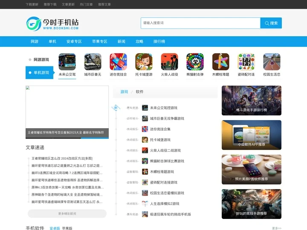The width and height of the screenshot is (307, 230).
Task: Click 推荐文章 in the top bar
Action: click(x=104, y=5)
